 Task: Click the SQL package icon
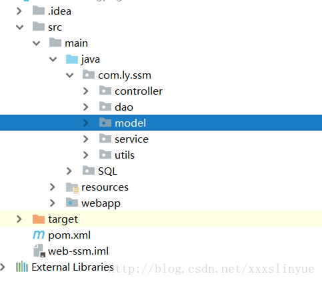tap(89, 171)
